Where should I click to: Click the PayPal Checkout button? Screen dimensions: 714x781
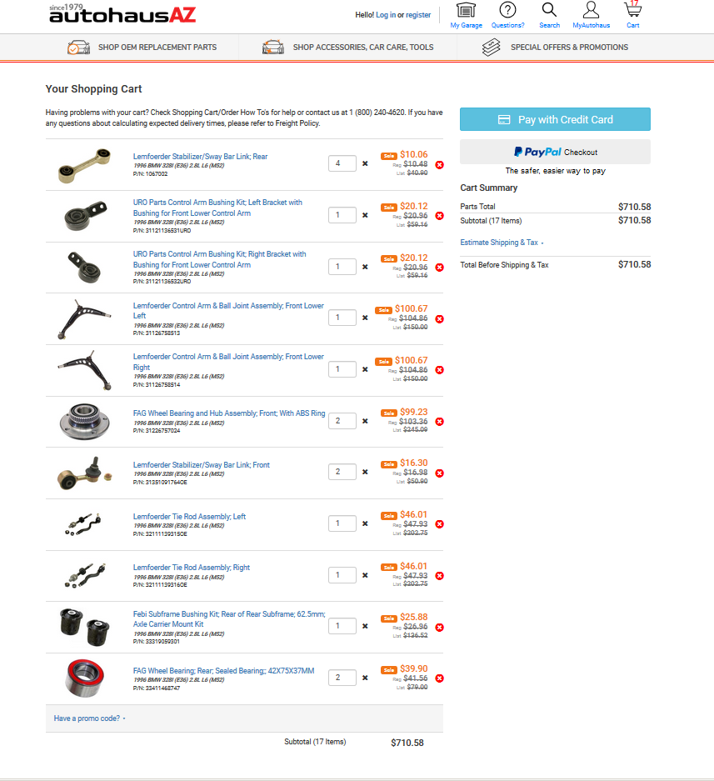[x=555, y=152]
